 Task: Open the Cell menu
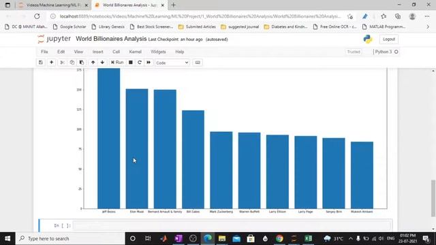pyautogui.click(x=116, y=52)
